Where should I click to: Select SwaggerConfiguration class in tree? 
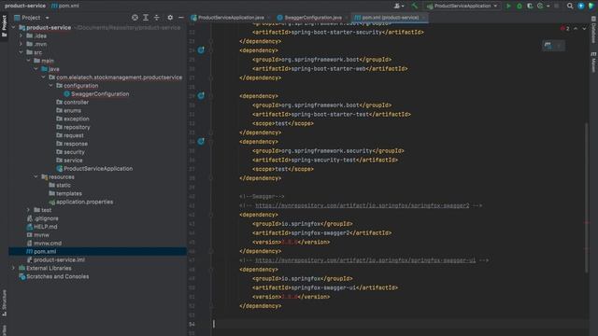click(96, 94)
